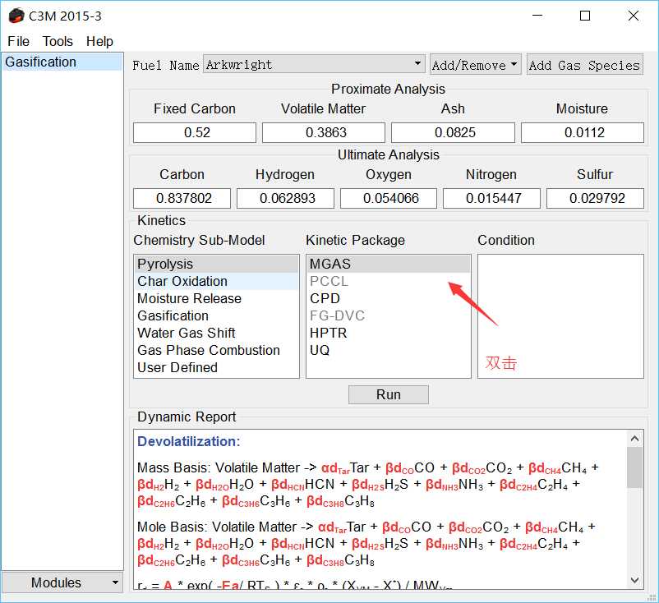The image size is (659, 603).
Task: Select the Gasification module in sidebar
Action: point(62,62)
